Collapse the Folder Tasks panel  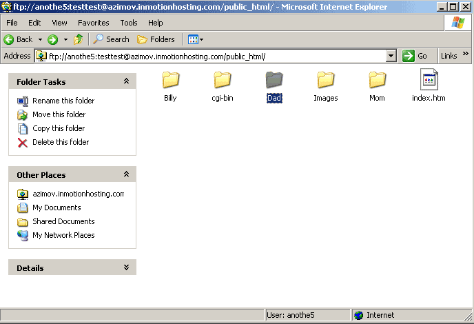[x=126, y=81]
